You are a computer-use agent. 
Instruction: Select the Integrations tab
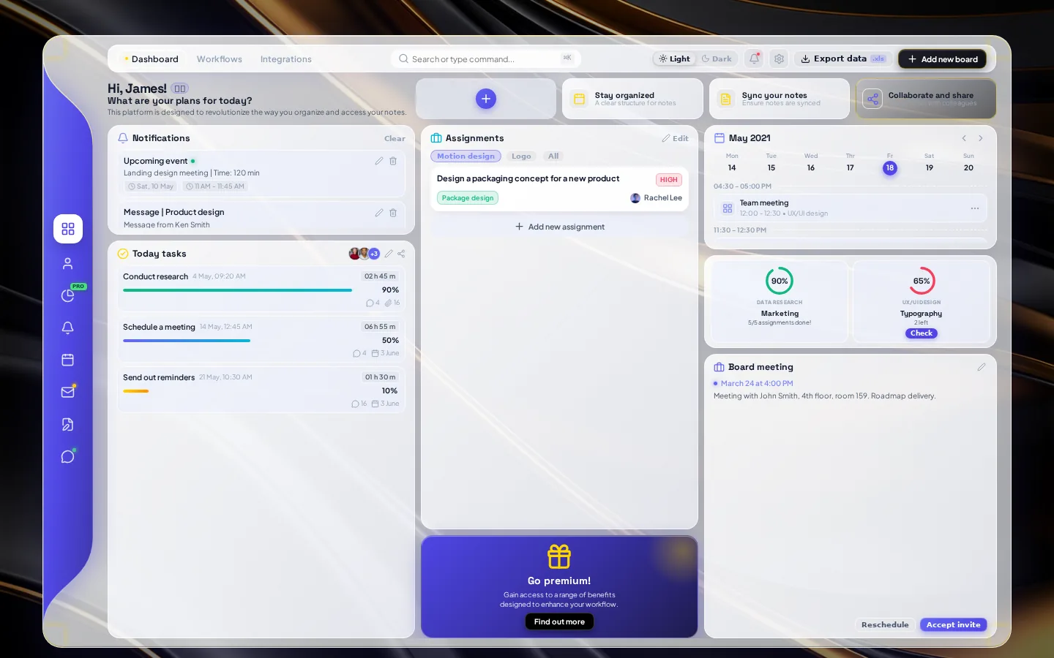click(x=286, y=59)
